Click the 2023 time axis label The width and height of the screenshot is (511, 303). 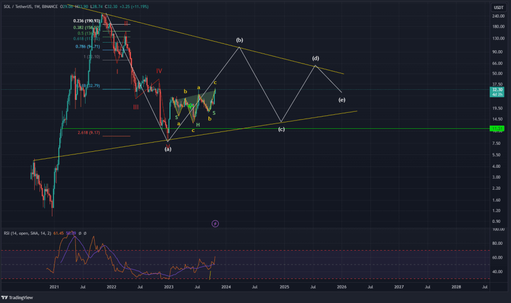pos(168,287)
